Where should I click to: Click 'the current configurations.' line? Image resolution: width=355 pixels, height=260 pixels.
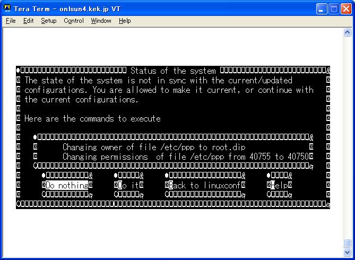82,99
